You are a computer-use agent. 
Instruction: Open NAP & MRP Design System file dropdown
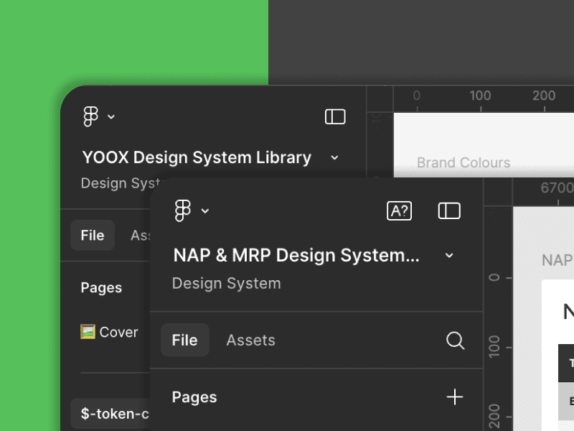pos(449,256)
